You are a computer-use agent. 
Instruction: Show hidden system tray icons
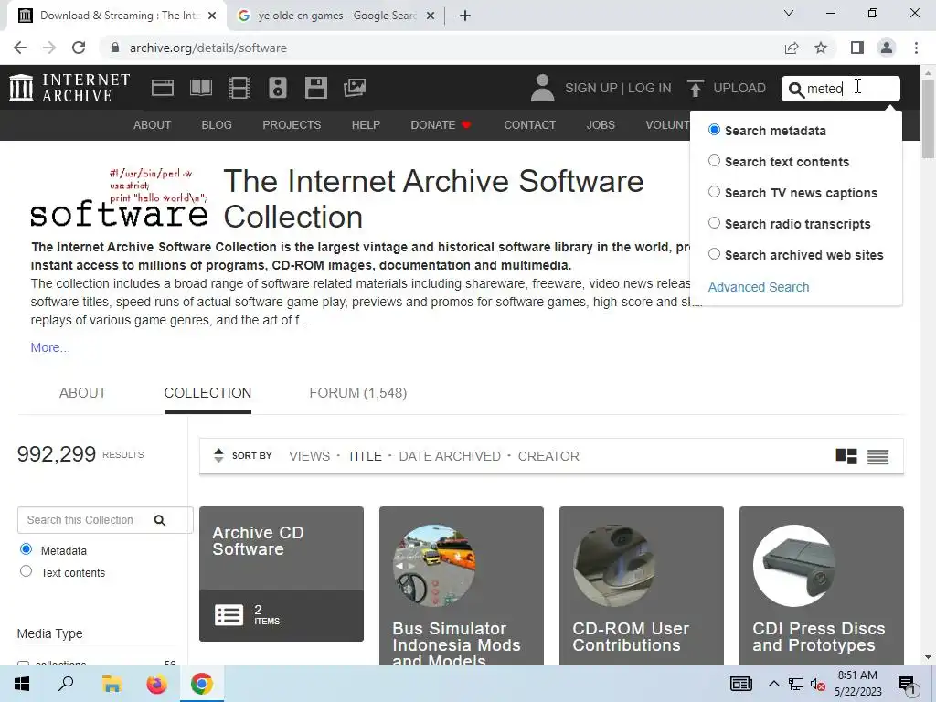(773, 684)
